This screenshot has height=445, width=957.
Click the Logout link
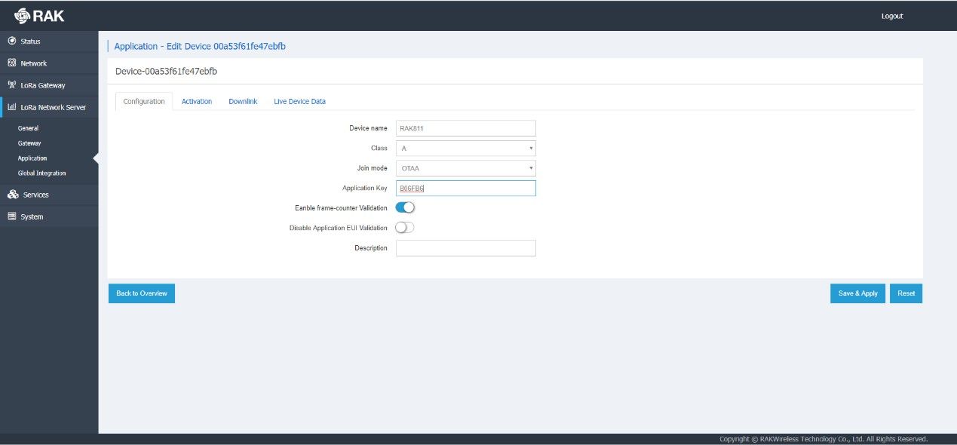point(892,16)
